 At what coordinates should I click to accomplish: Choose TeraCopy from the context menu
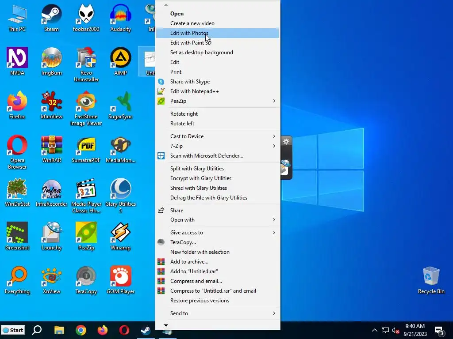pos(218,242)
